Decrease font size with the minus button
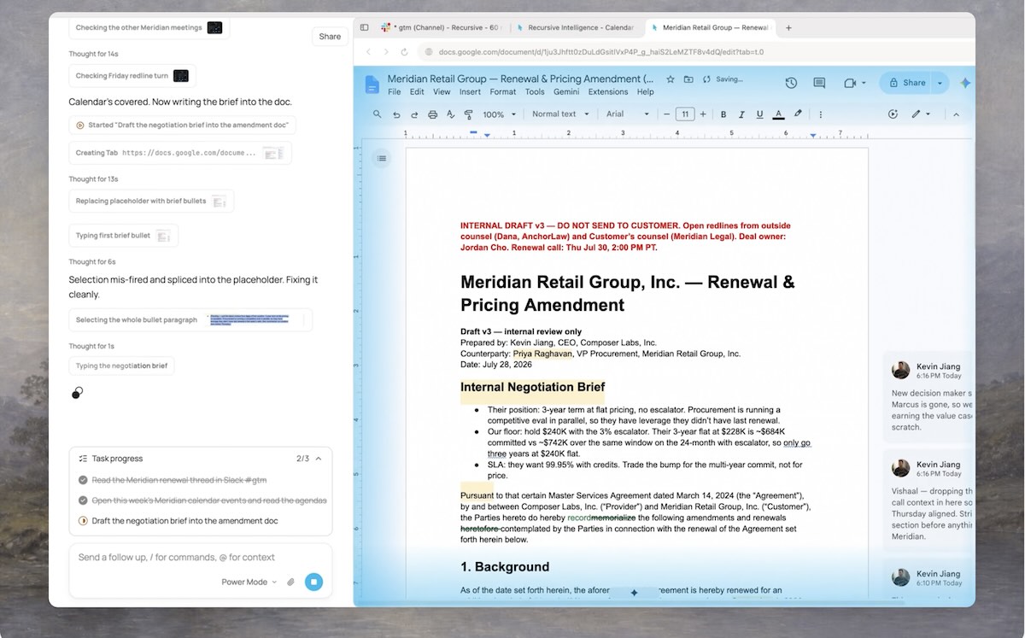The image size is (1025, 638). pos(667,114)
